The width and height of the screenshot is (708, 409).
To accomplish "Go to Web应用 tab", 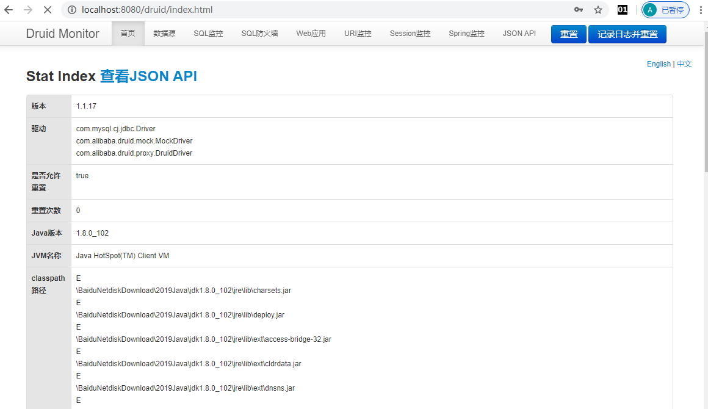I will click(x=311, y=34).
